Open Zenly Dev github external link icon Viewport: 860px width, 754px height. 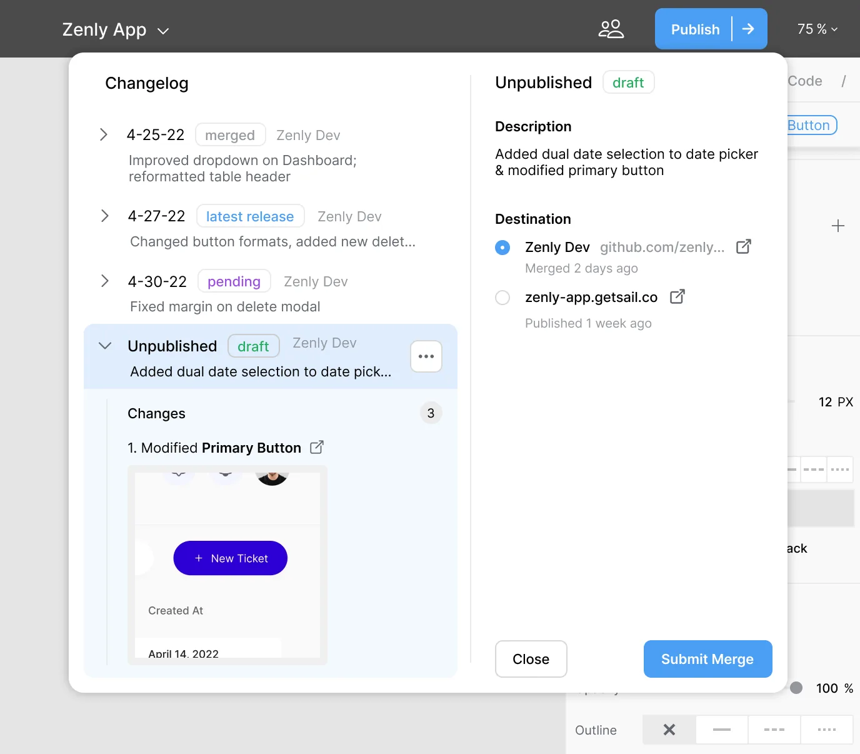coord(743,247)
